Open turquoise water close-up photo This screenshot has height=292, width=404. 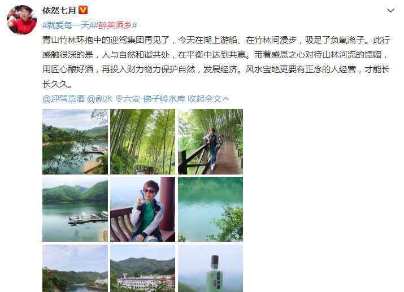[x=211, y=209]
